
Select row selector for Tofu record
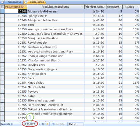(x=2, y=25)
